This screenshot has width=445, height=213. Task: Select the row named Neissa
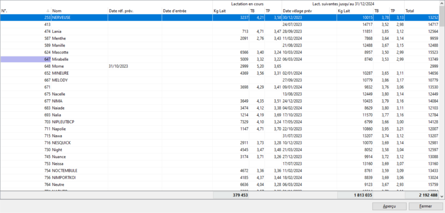point(220,163)
